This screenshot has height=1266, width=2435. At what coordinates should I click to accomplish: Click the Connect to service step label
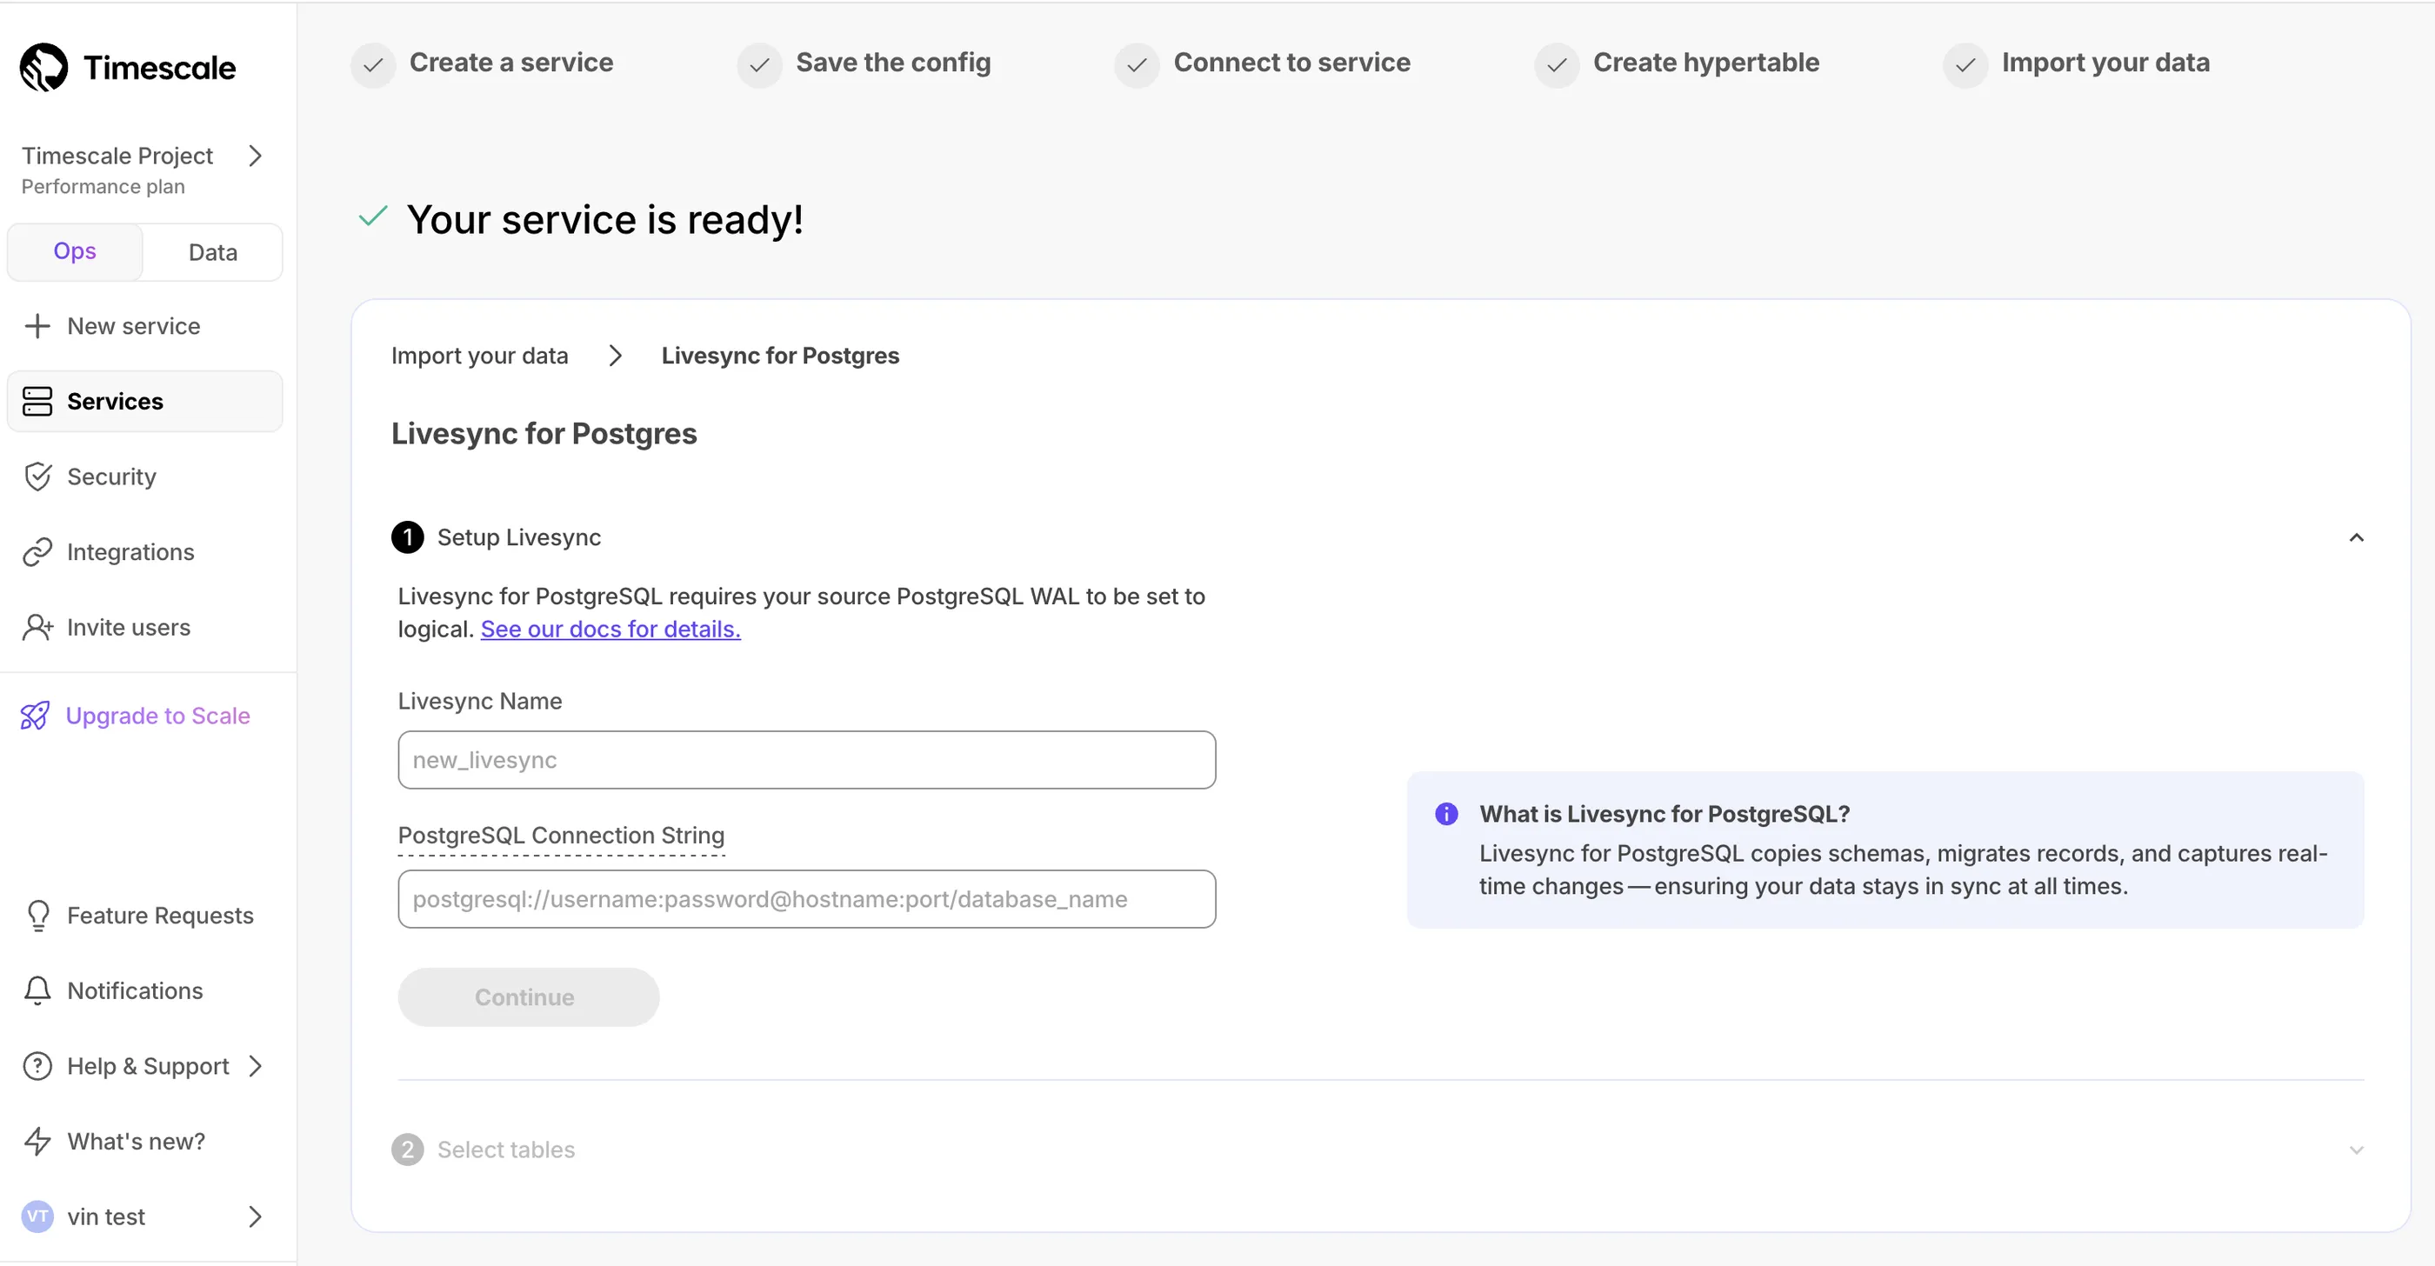[1291, 63]
